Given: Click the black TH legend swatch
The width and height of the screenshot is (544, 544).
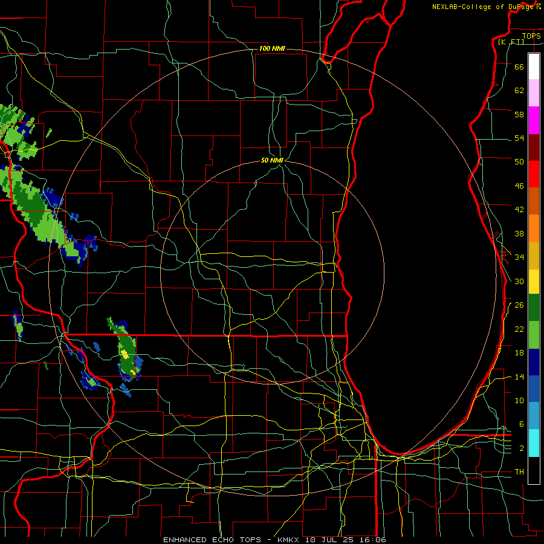Looking at the screenshot, I should tap(534, 470).
